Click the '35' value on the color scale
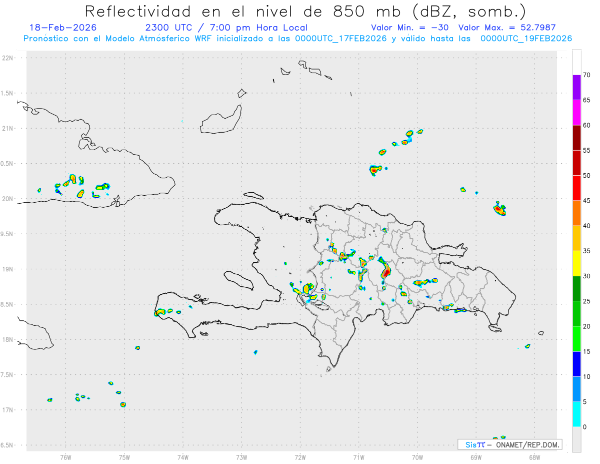Viewport: 600px width, 464px height. pyautogui.click(x=587, y=251)
